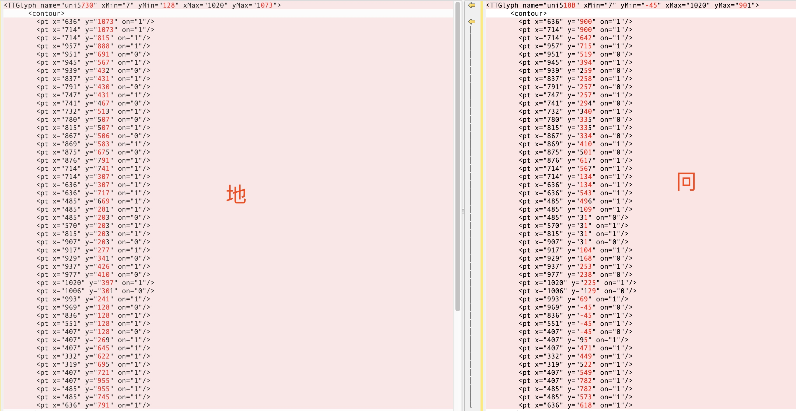Screen dimensions: 796x411
Task: Click the second yellow merge-left arrow
Action: 471,22
